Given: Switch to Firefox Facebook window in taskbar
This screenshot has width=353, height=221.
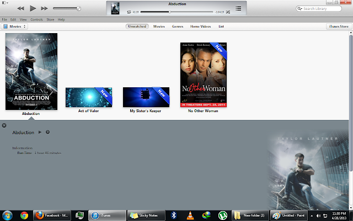Looking at the screenshot, I should pos(52,215).
